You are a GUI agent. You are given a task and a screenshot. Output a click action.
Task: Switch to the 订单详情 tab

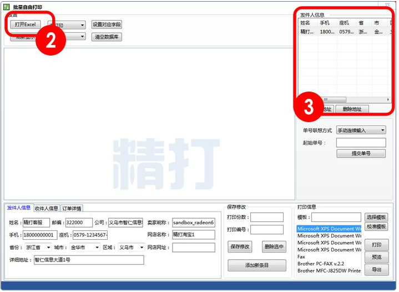pyautogui.click(x=72, y=209)
